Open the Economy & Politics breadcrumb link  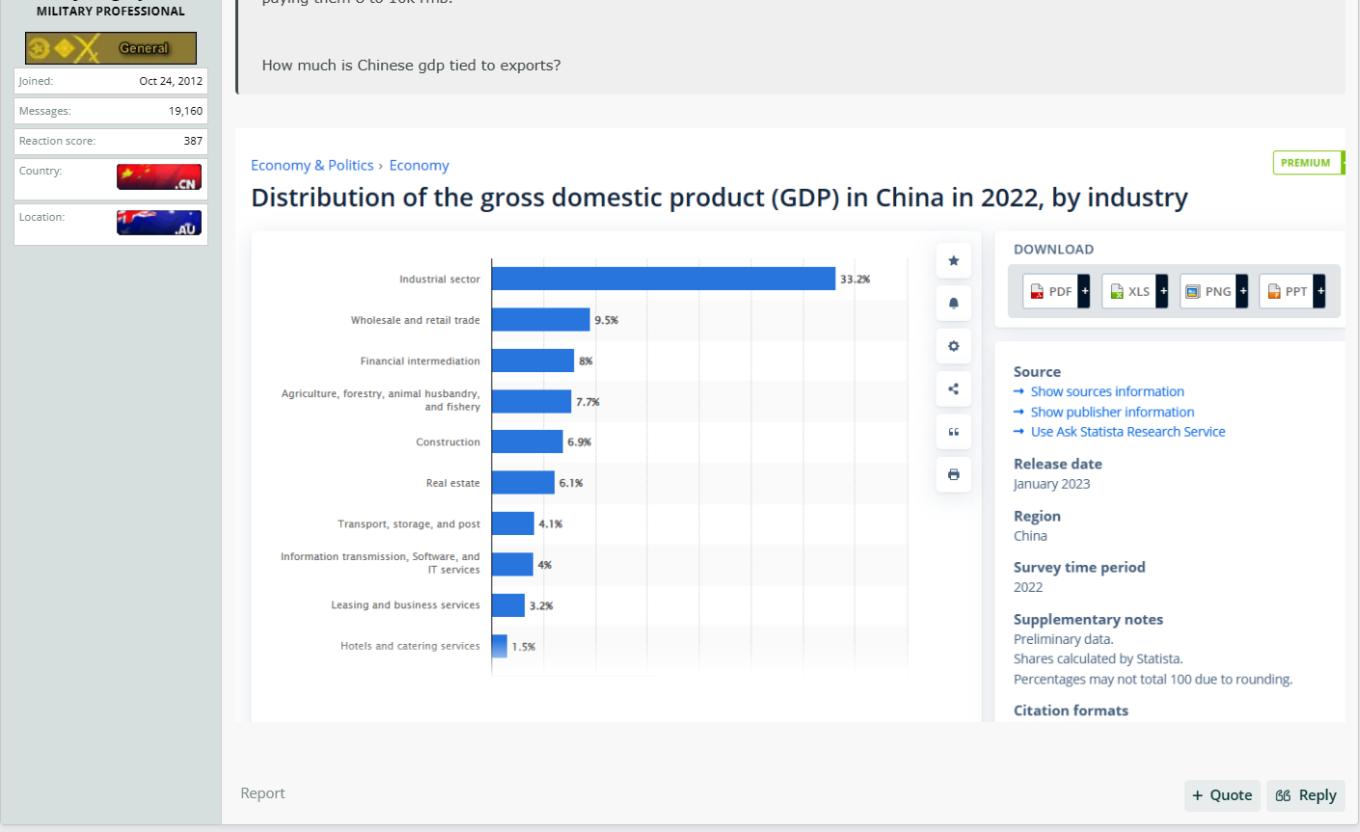(x=312, y=165)
